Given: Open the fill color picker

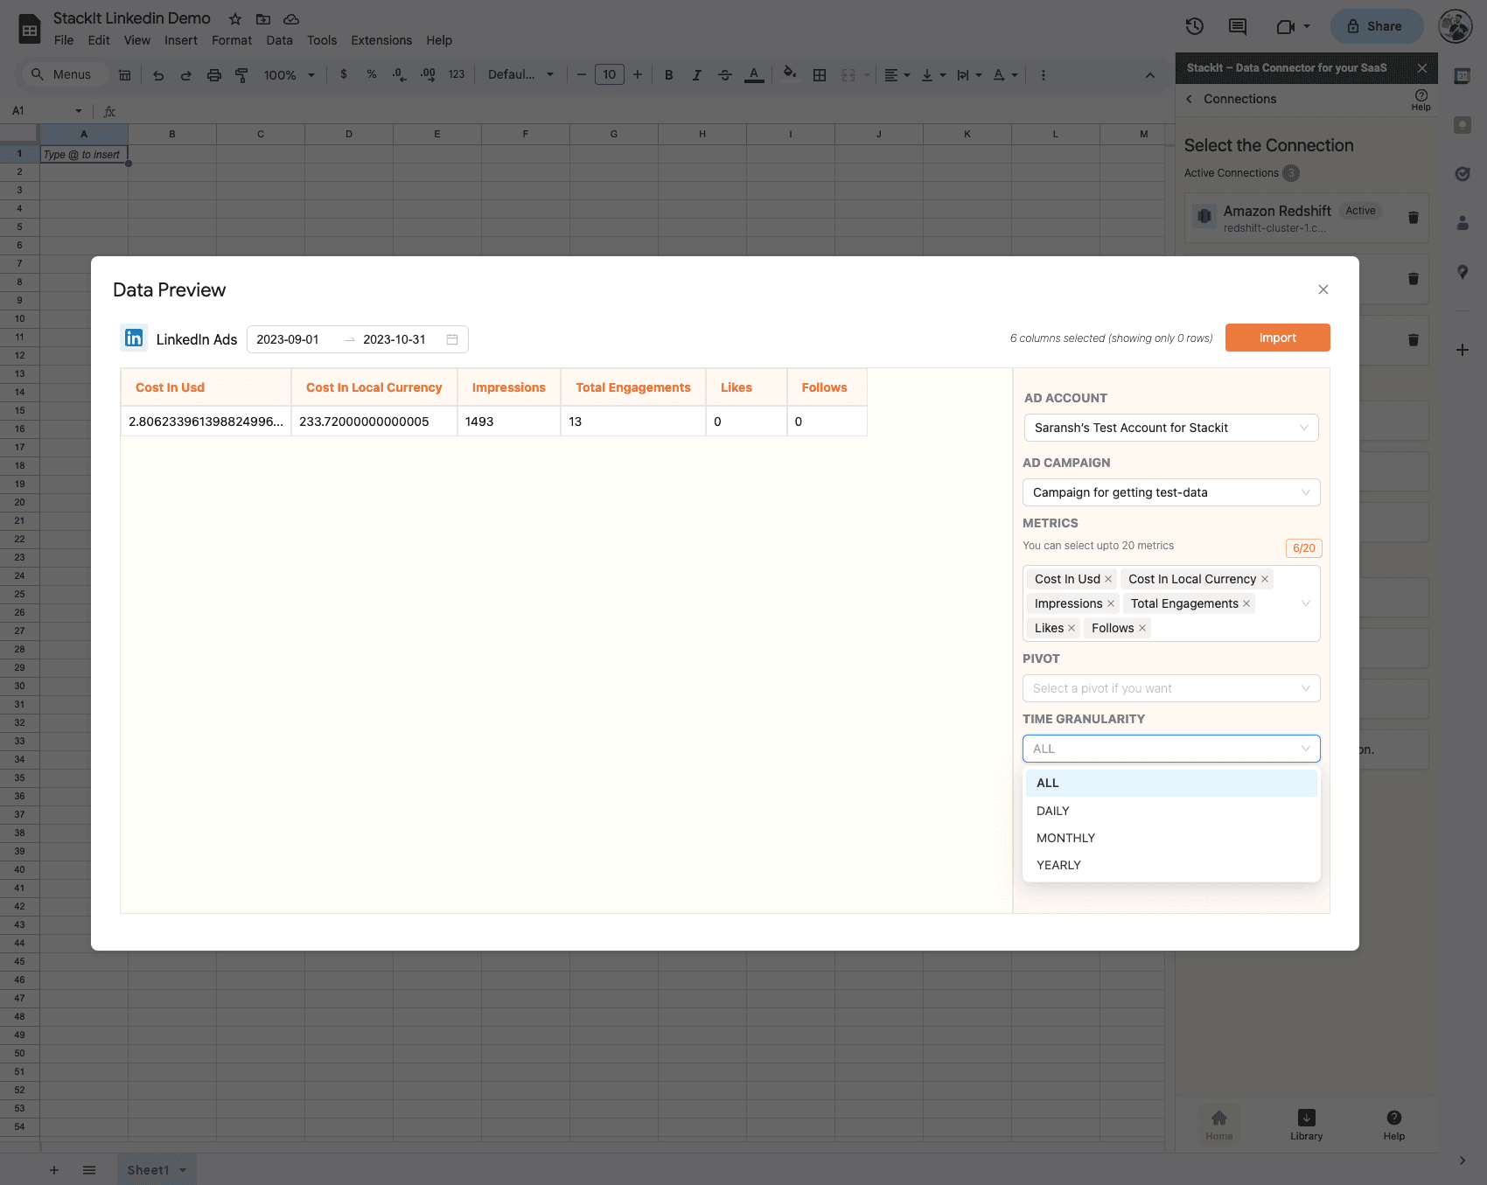Looking at the screenshot, I should (790, 73).
